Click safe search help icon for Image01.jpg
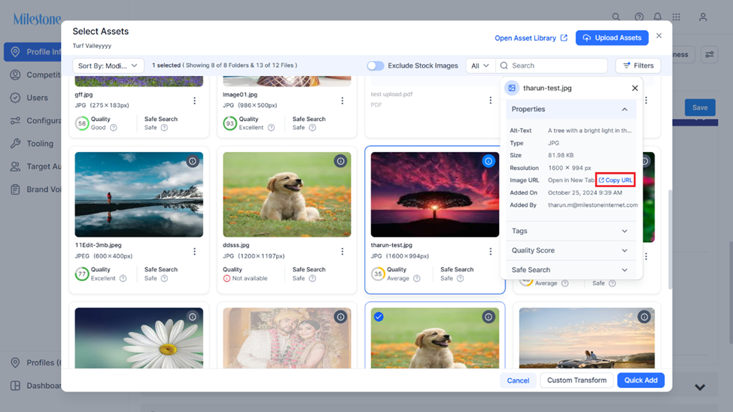The image size is (733, 412). 312,128
